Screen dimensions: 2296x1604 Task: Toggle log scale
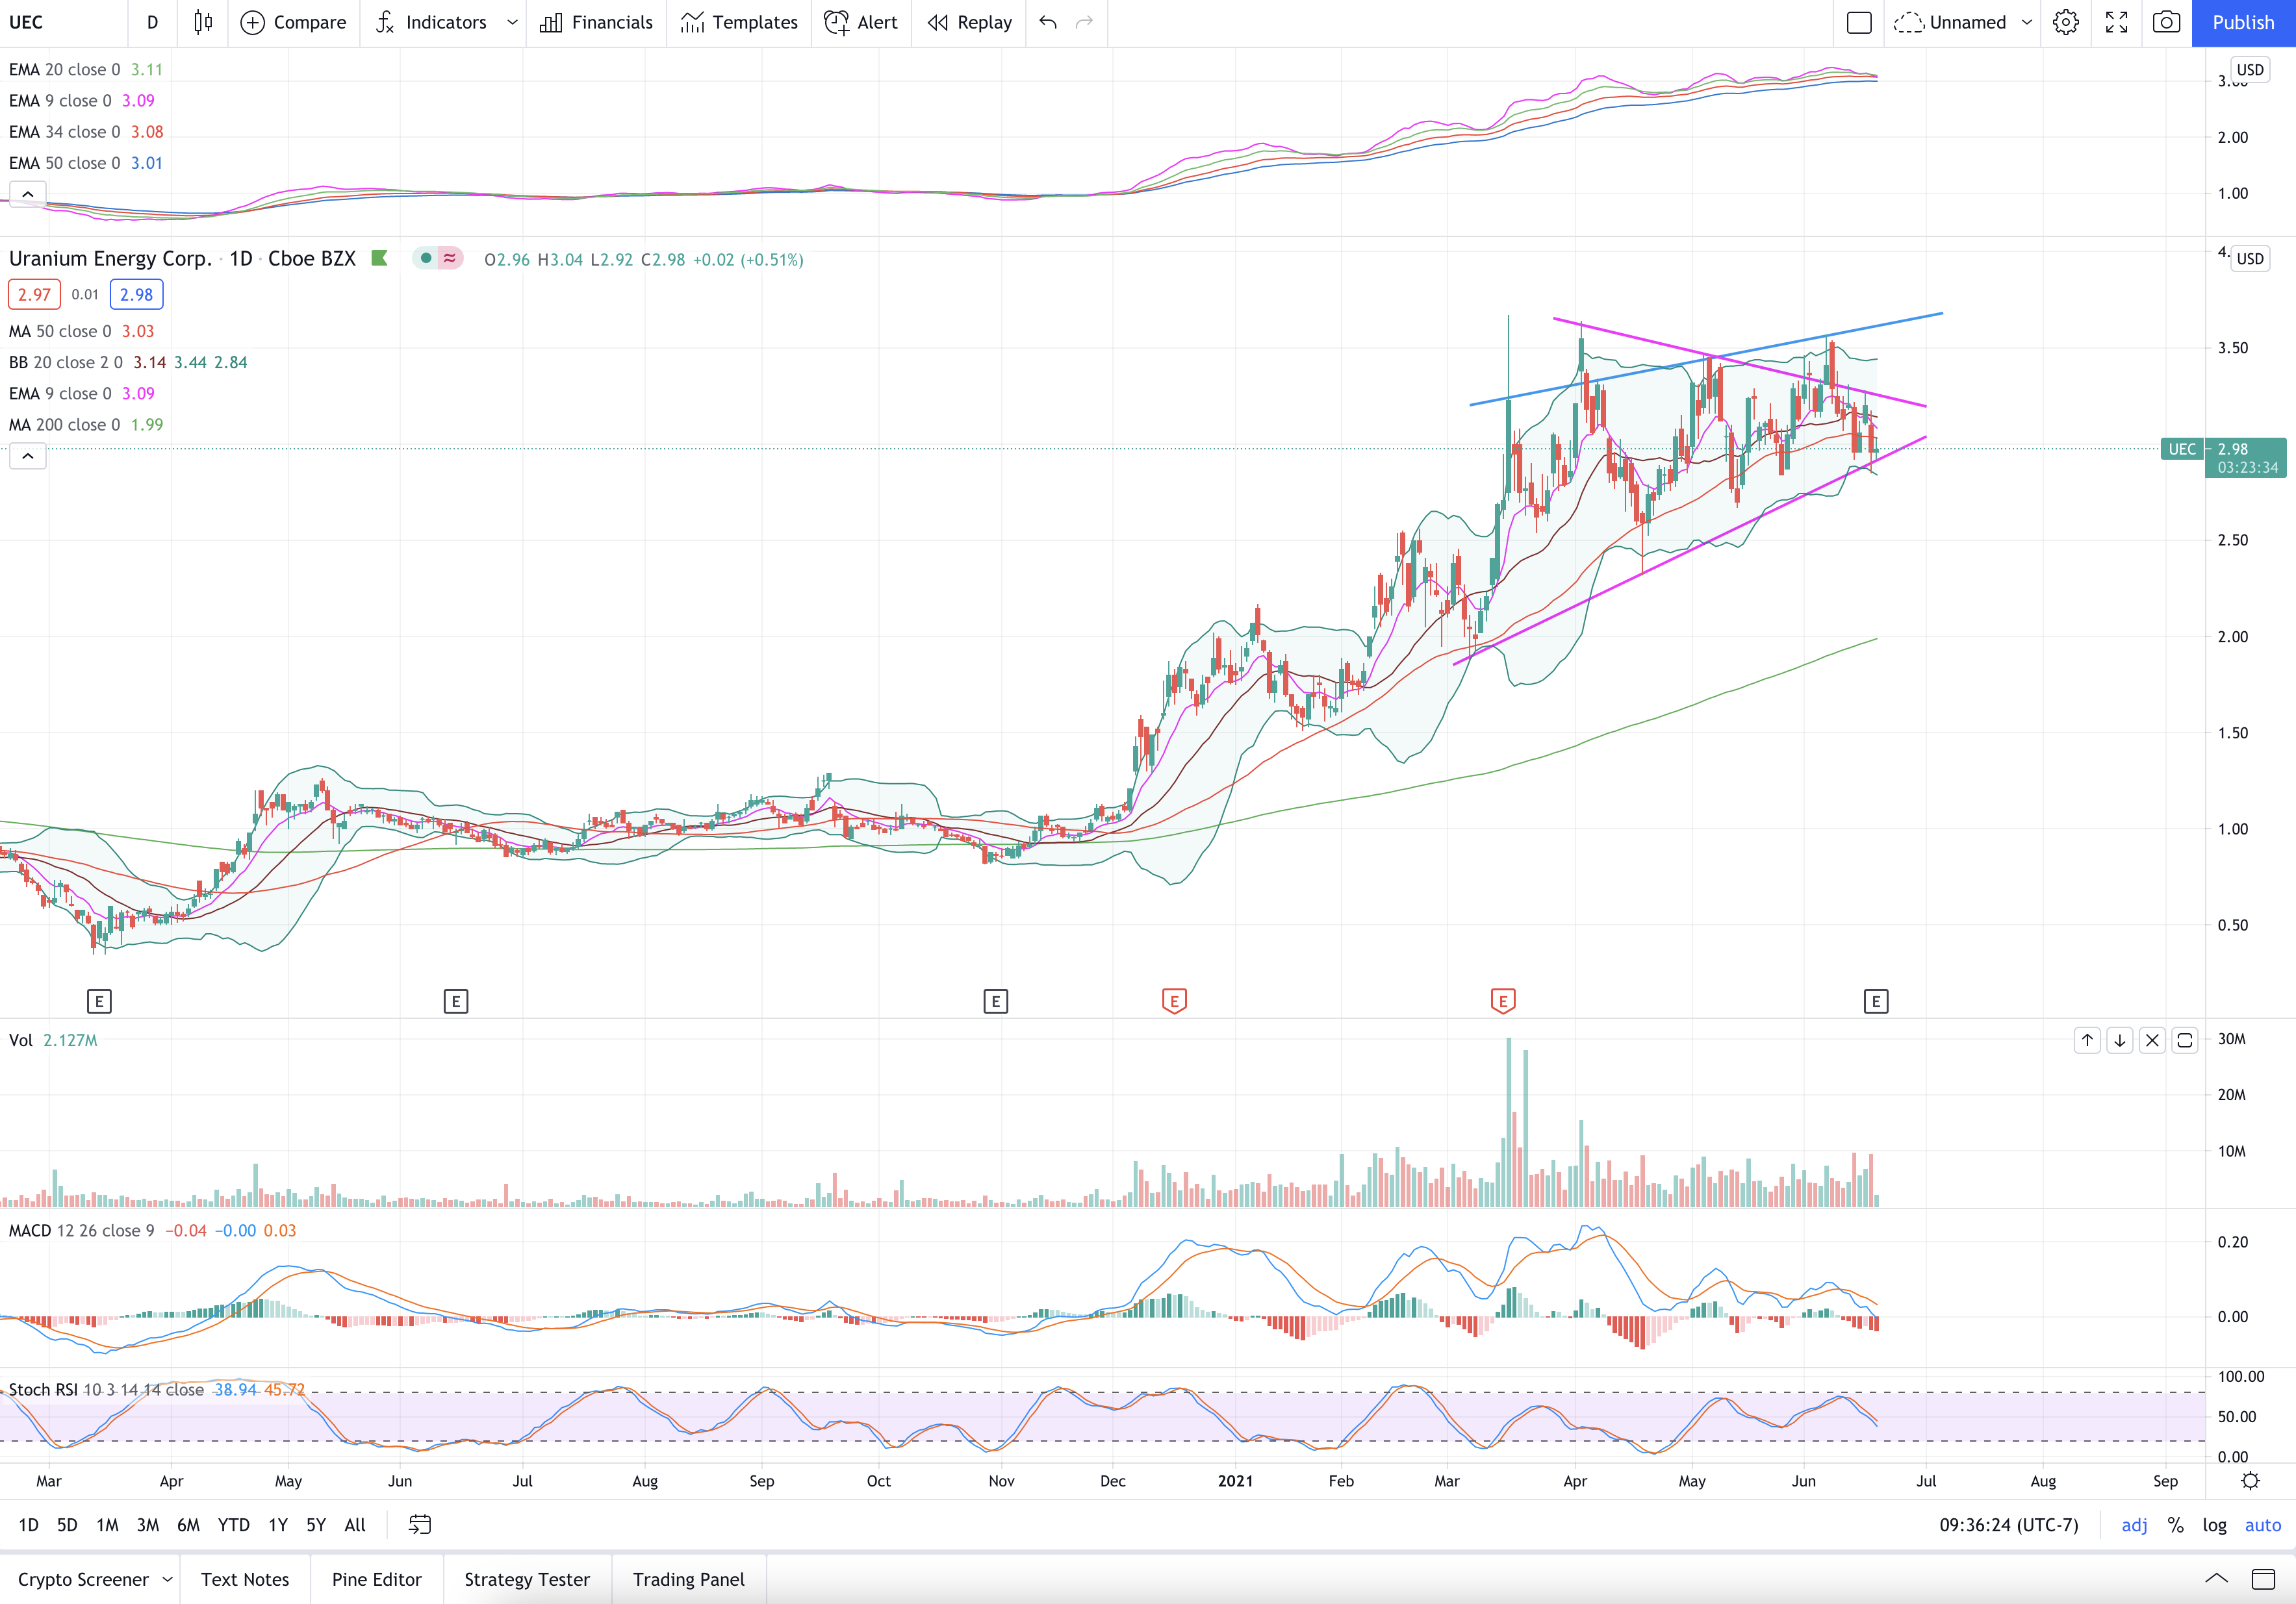[x=2214, y=1524]
